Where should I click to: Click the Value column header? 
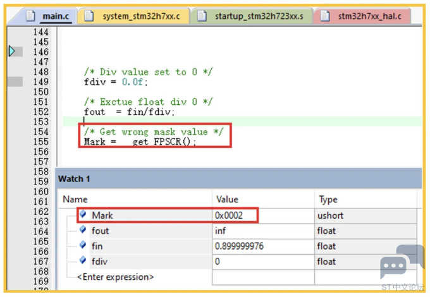pos(228,199)
